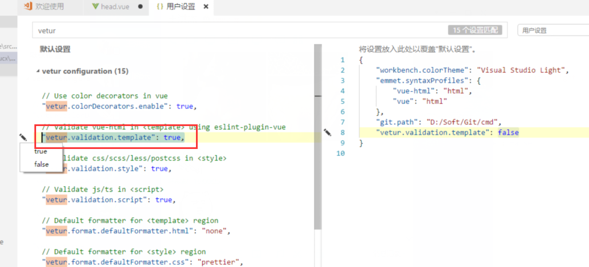The image size is (589, 267).
Task: Close the 用户设置 tab with the X
Action: pos(206,7)
